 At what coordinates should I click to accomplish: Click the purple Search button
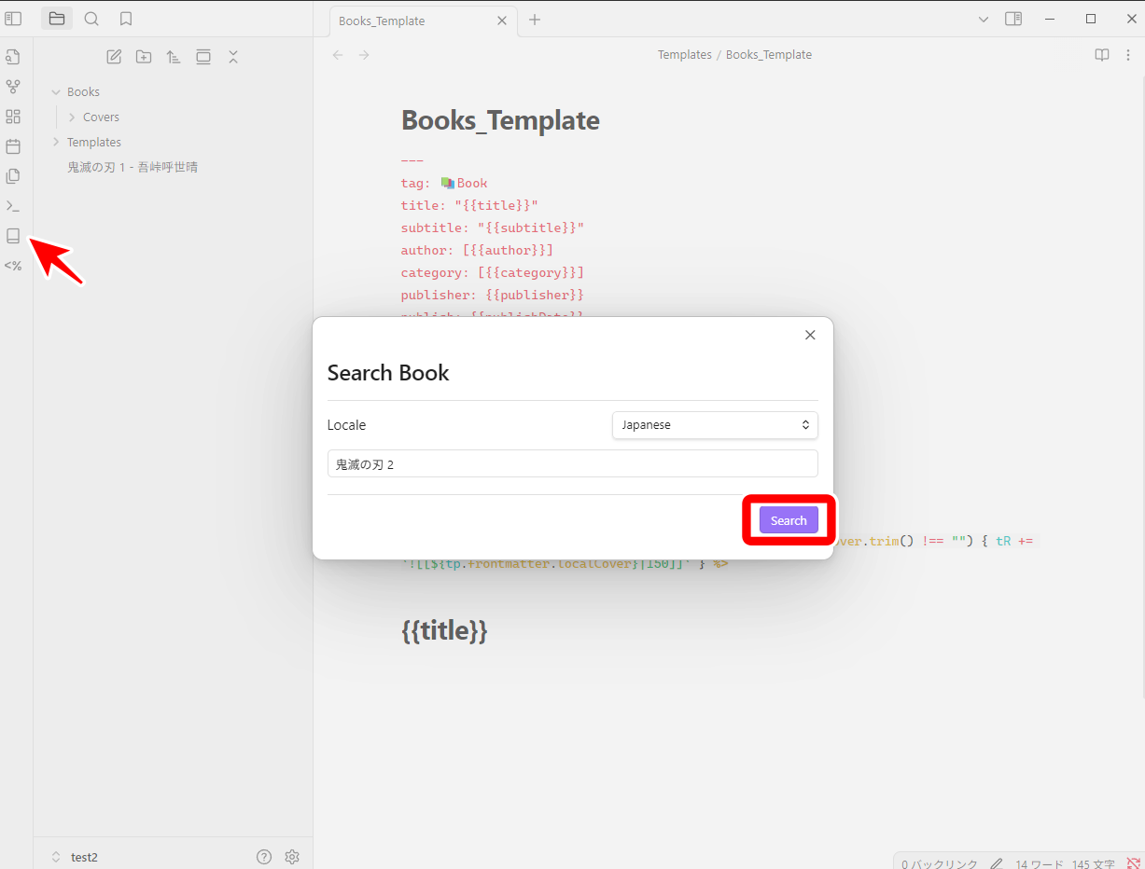pos(789,520)
